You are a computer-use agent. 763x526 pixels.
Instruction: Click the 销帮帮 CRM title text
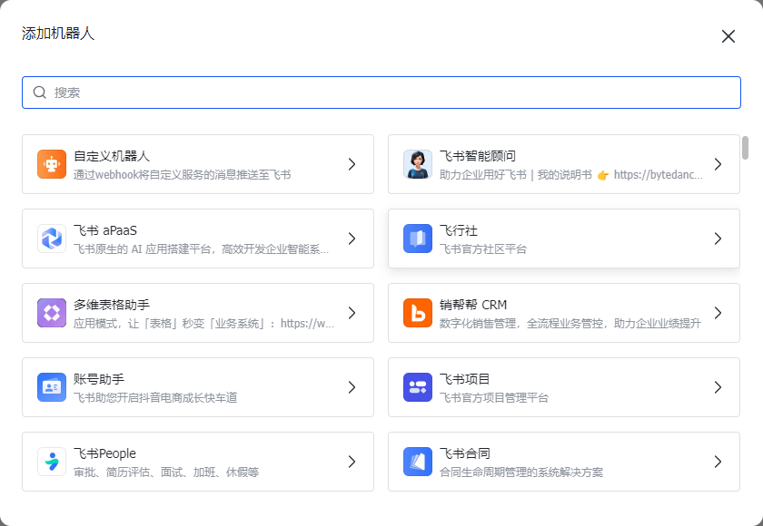(x=473, y=305)
